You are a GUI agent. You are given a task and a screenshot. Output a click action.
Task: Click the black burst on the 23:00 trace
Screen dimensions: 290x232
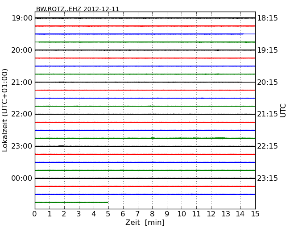[x=62, y=146]
